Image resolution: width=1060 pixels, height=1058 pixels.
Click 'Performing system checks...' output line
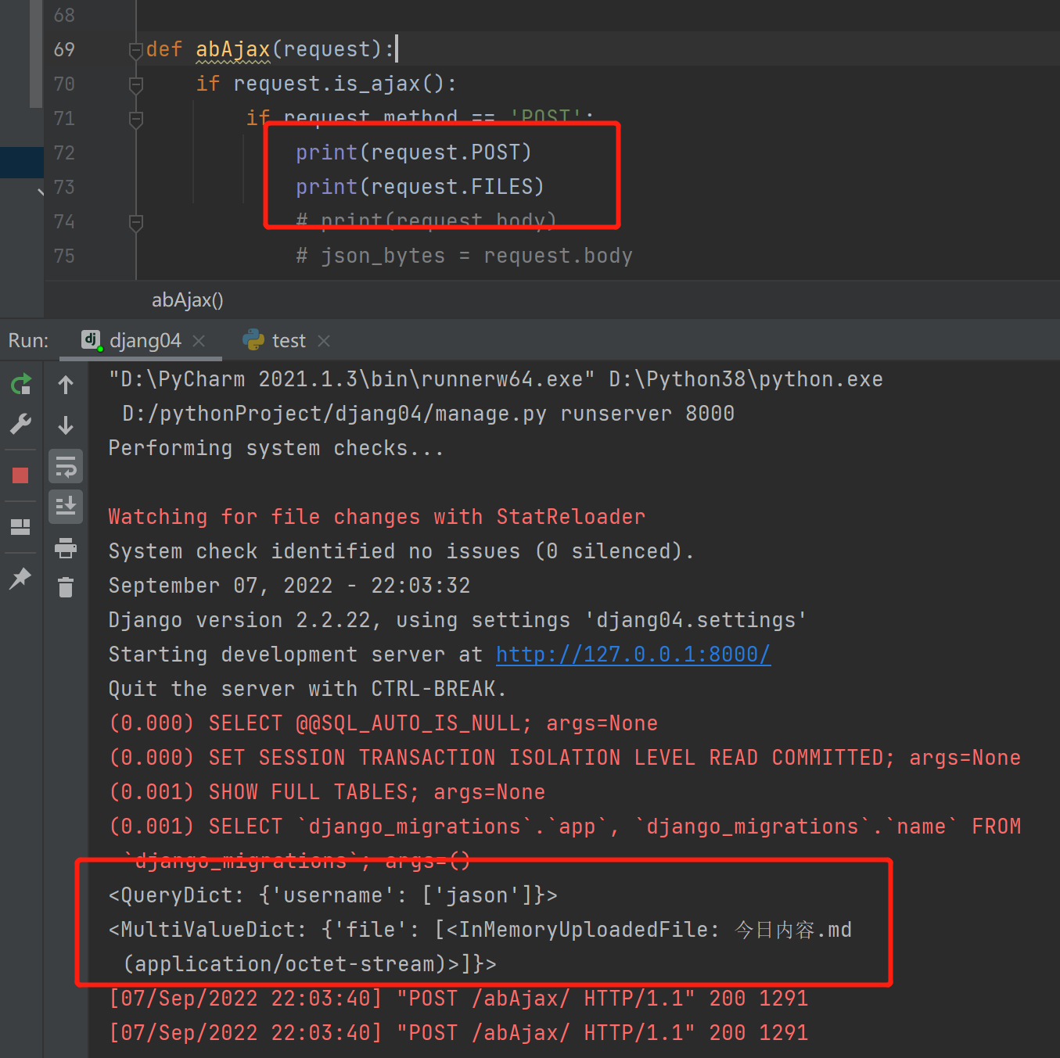(x=276, y=448)
